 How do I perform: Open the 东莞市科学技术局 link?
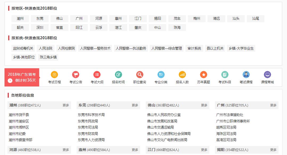click(91, 115)
